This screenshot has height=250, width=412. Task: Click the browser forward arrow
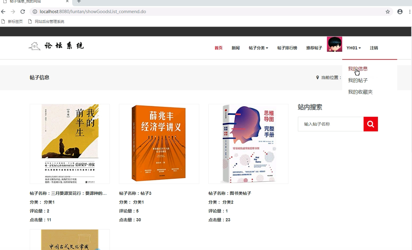click(x=13, y=12)
